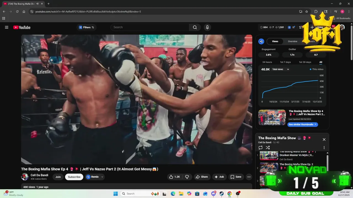
Task: Click the video player frame
Action: pos(137,99)
